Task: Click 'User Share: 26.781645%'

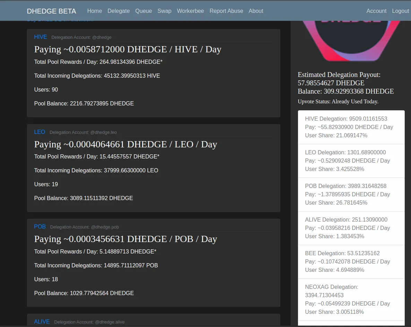Action: [x=336, y=203]
